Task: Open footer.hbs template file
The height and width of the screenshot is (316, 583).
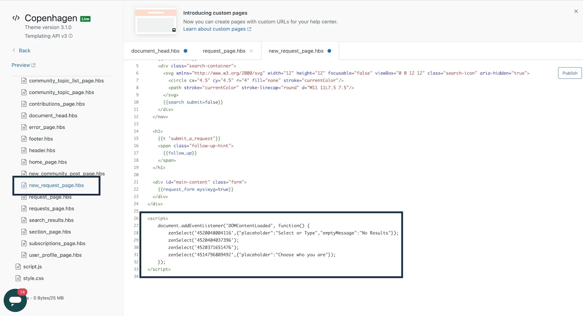Action: pos(41,139)
